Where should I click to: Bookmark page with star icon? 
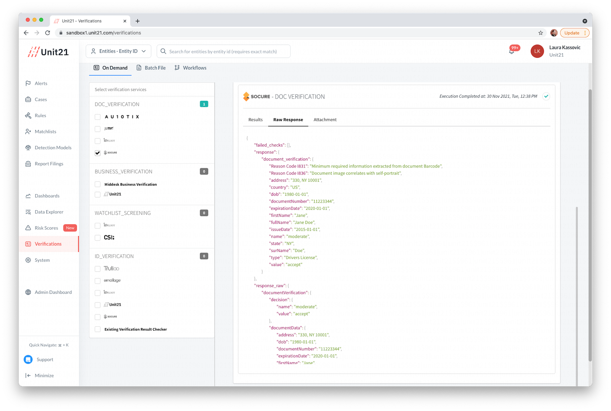(541, 33)
